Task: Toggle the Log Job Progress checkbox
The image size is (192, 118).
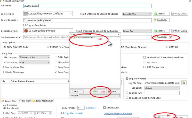Action: point(127,79)
